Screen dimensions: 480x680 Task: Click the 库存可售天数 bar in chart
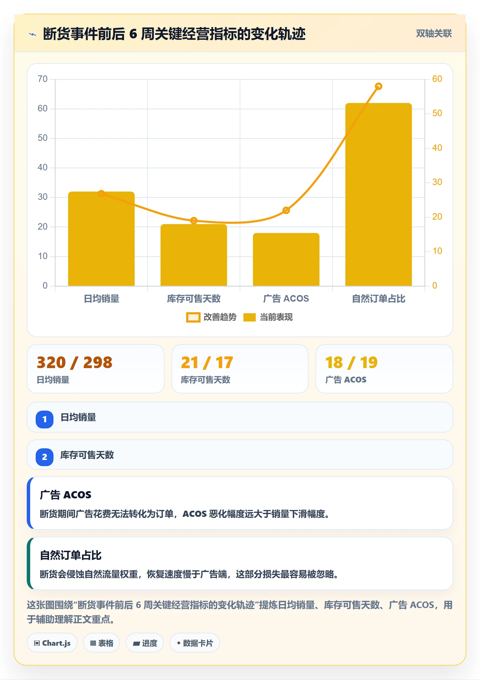click(x=194, y=255)
